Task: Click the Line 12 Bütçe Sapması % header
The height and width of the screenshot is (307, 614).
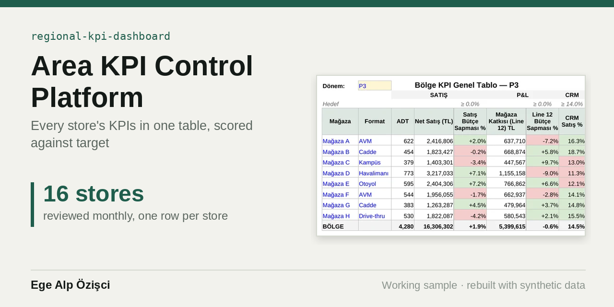Action: click(x=543, y=121)
